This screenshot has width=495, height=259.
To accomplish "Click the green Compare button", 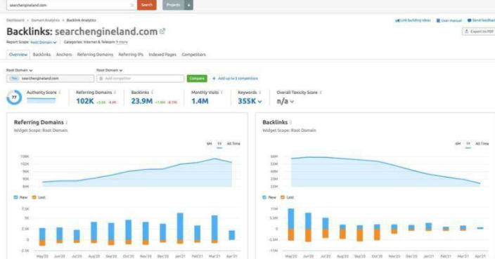I will pos(197,79).
